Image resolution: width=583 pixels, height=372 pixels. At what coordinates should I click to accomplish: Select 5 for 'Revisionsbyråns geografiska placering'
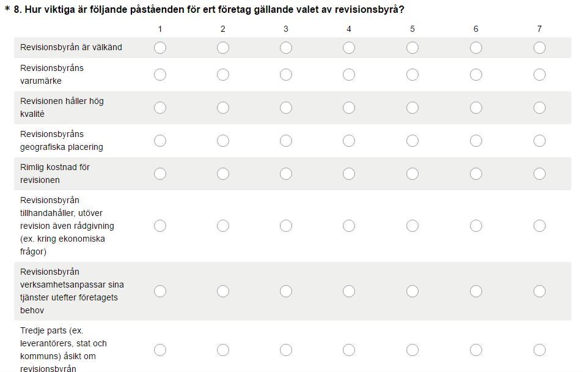point(413,141)
